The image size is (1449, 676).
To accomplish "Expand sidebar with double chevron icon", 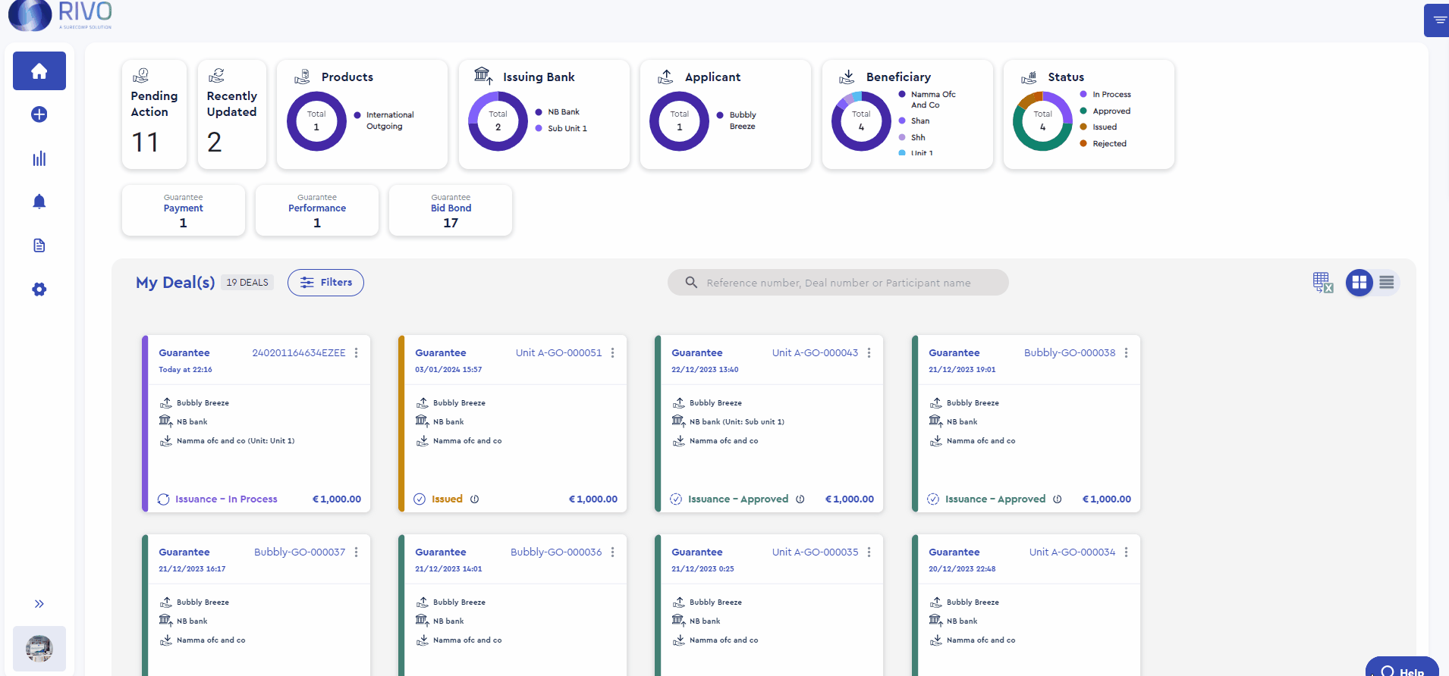I will pos(39,604).
